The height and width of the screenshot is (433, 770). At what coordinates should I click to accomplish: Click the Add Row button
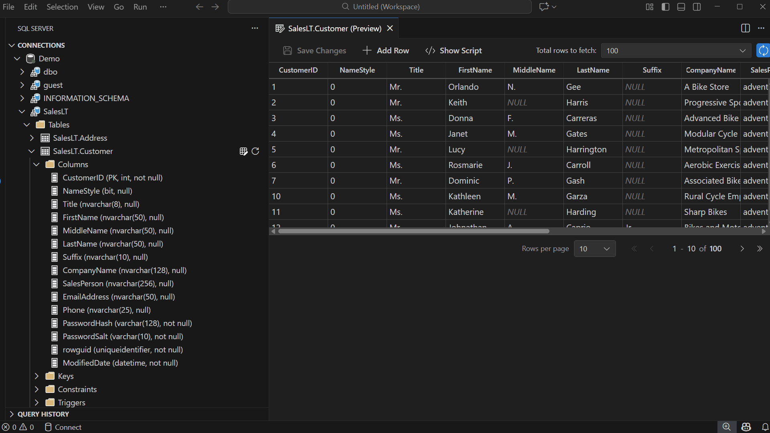[386, 51]
